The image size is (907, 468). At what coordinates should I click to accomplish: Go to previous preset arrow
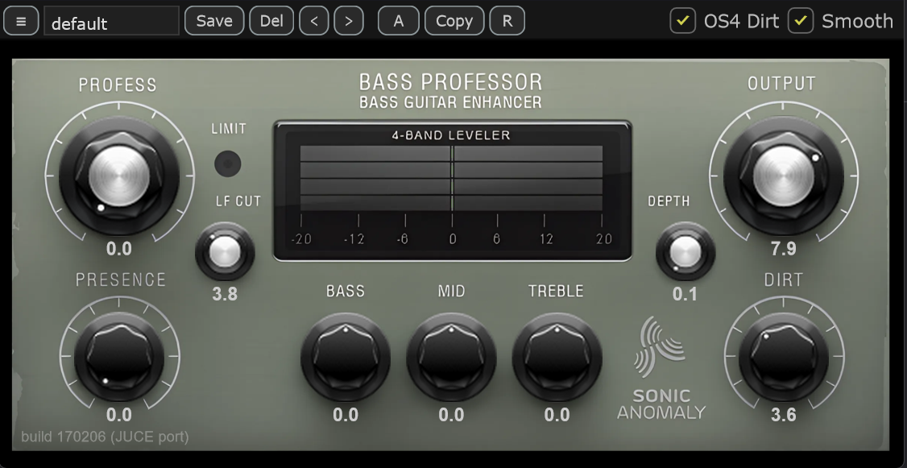pyautogui.click(x=314, y=22)
